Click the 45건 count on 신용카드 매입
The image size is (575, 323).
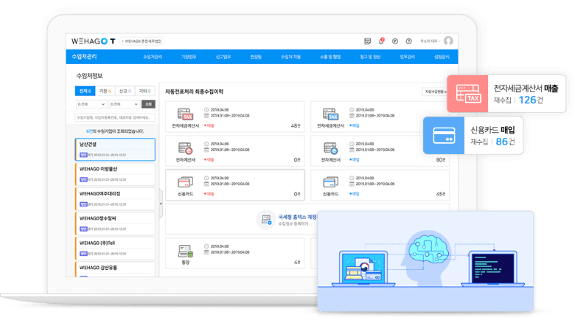coord(441,194)
